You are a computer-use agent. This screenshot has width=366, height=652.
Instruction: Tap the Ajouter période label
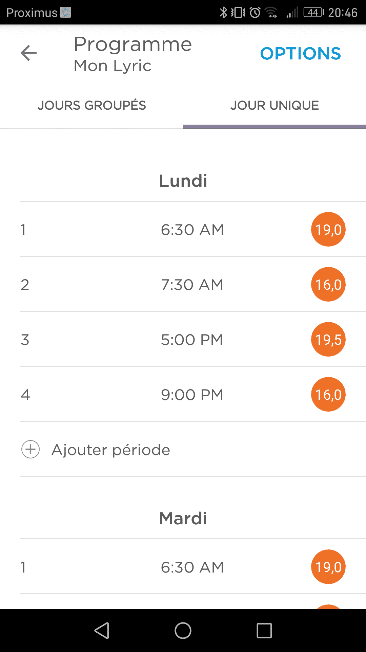click(111, 450)
